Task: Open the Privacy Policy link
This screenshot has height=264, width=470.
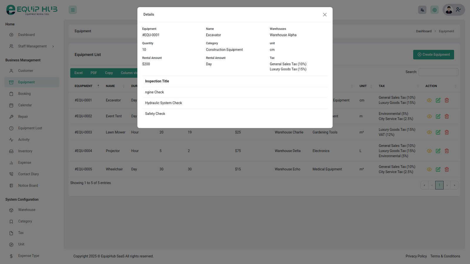Action: click(x=416, y=256)
